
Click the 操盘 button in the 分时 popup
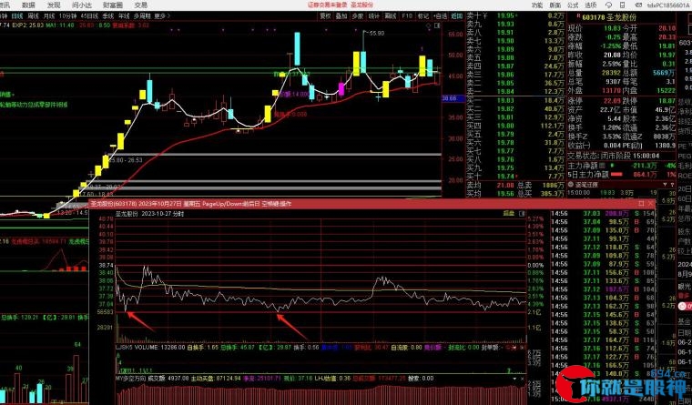pyautogui.click(x=509, y=214)
